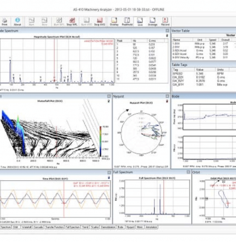Click the orbit trace in Orbit Plot

pyautogui.click(x=223, y=198)
